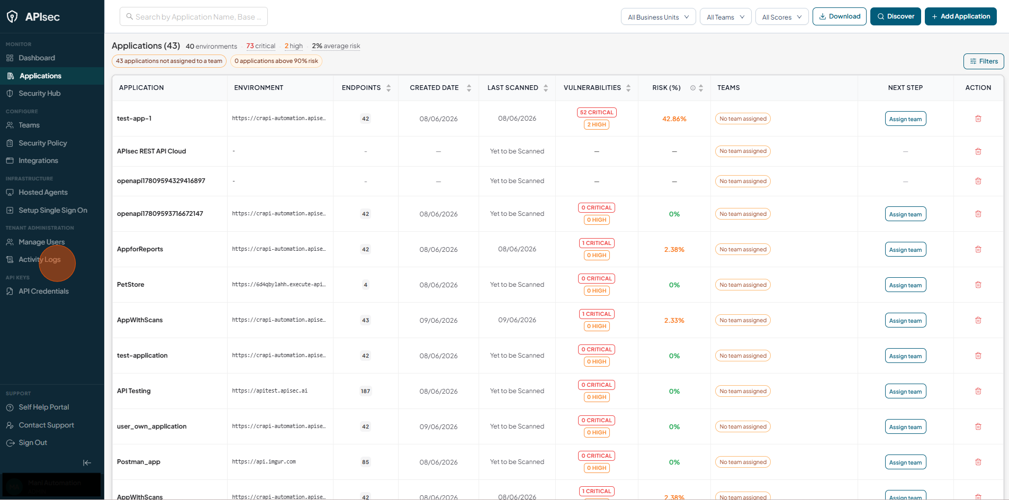Collapse the sidebar with the arrow icon
Screen dimensions: 1009x500
87,463
